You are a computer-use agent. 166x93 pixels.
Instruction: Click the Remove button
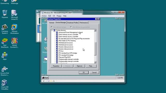pyautogui.click(x=79, y=66)
